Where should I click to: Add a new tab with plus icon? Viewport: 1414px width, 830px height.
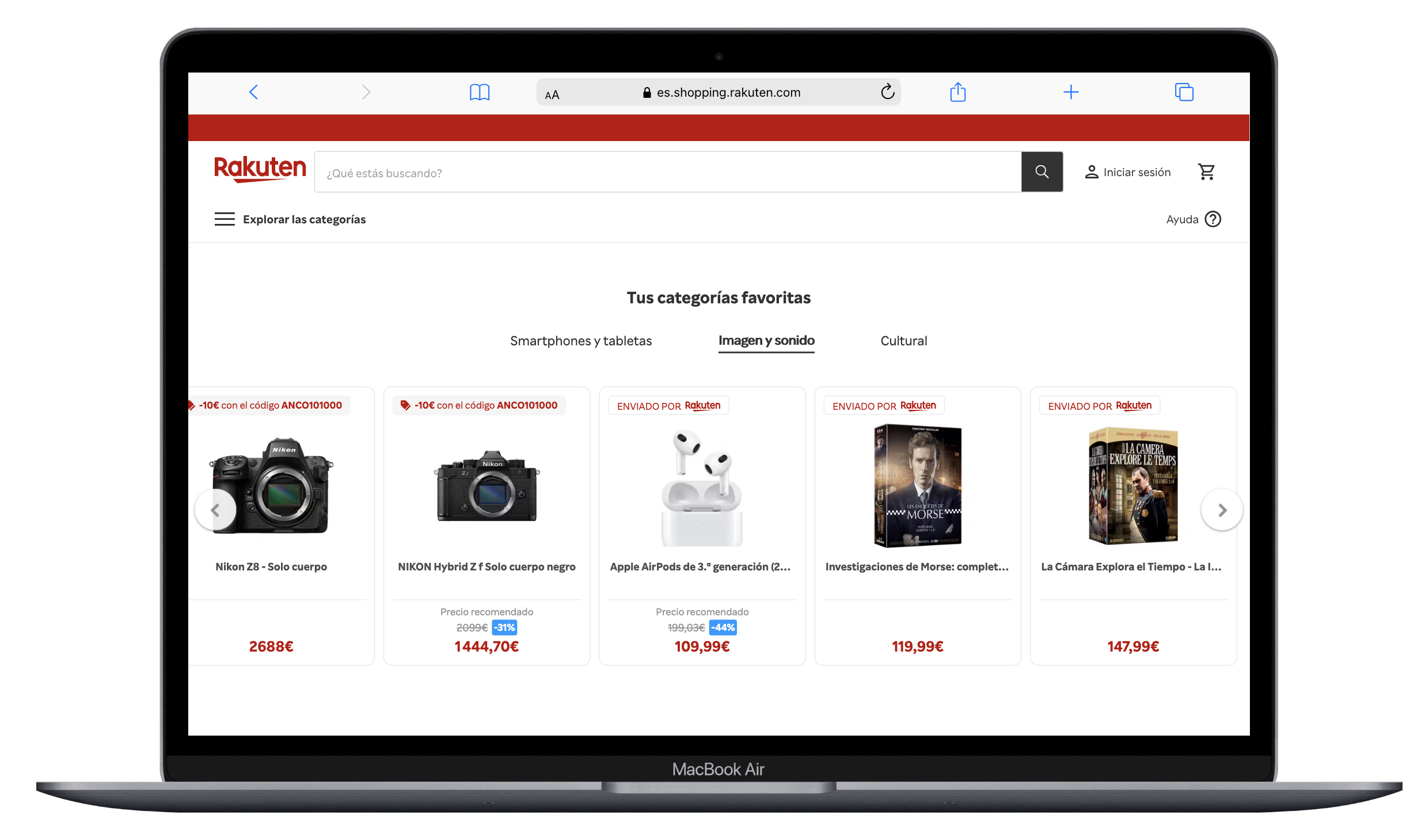click(1071, 92)
